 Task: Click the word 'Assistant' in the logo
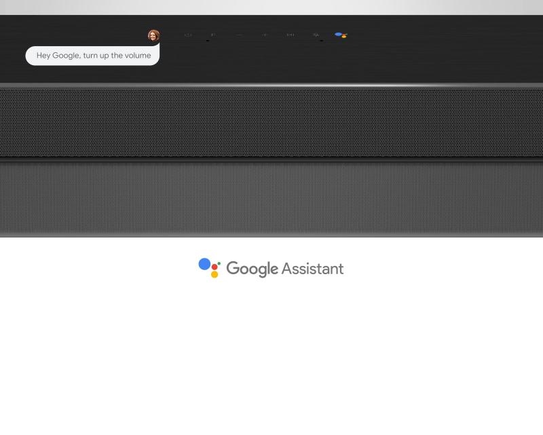coord(312,269)
